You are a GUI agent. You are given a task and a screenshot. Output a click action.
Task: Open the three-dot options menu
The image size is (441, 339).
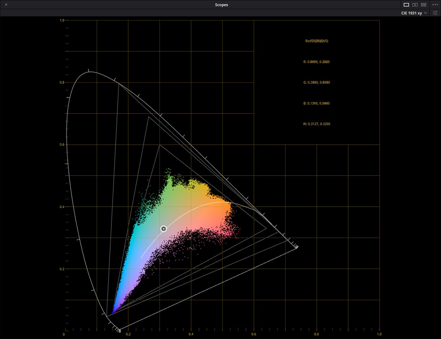coord(435,5)
